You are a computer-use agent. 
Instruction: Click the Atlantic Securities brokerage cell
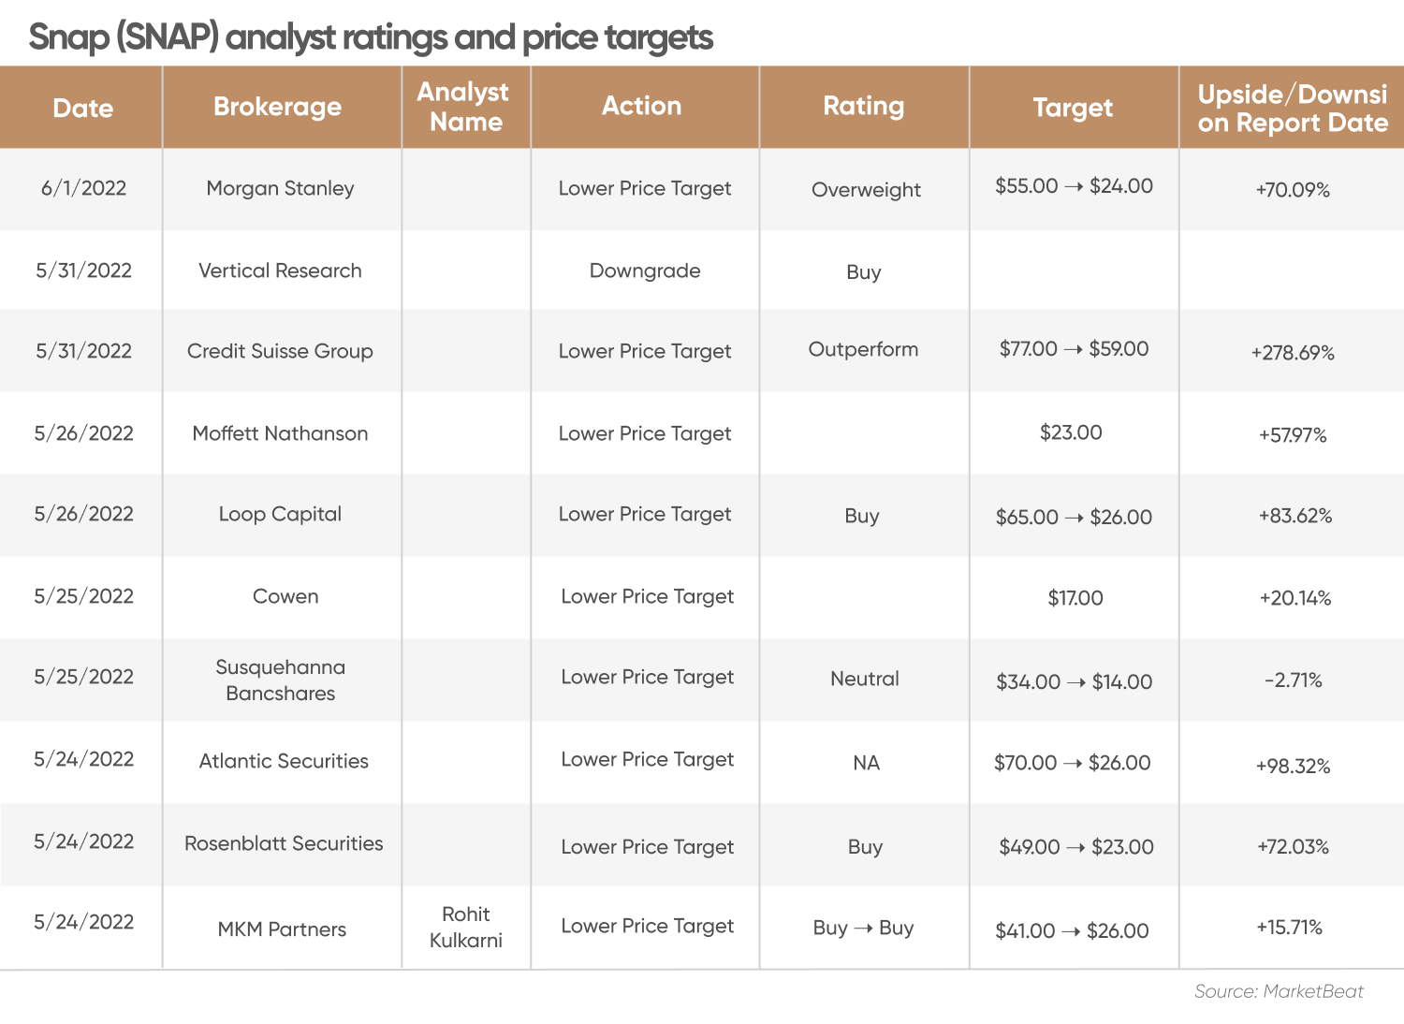click(284, 761)
